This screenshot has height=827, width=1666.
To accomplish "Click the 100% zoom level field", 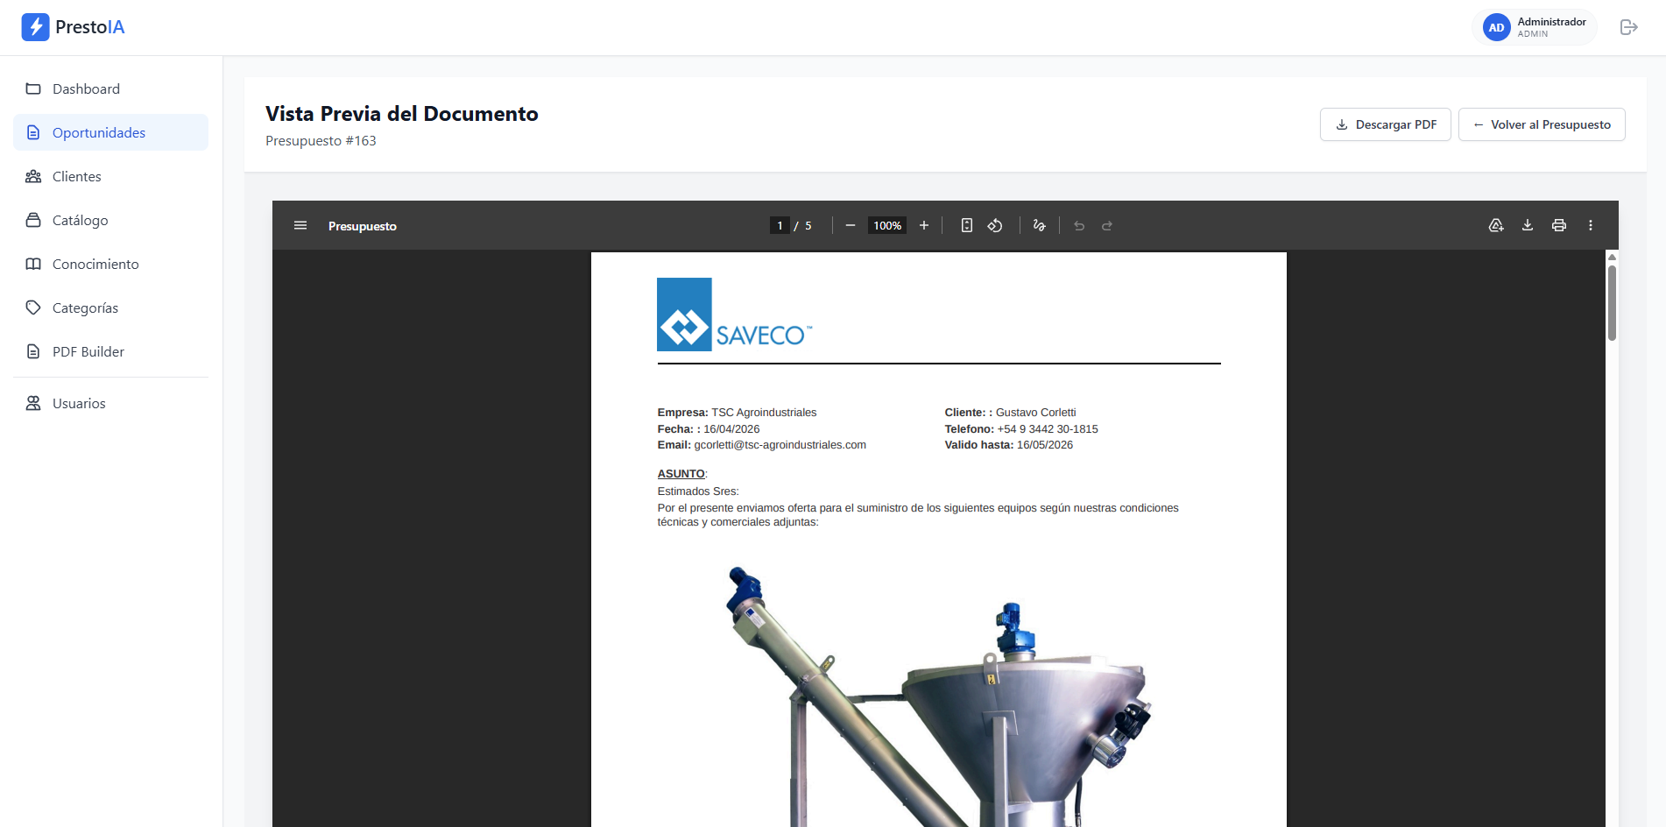I will click(886, 225).
